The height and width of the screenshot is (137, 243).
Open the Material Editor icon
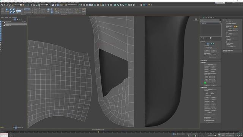click(98, 5)
